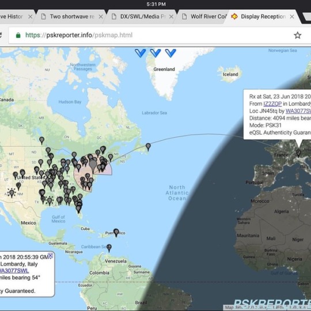Open the IZ2ZQP callsign link
311x311 pixels.
click(272, 104)
